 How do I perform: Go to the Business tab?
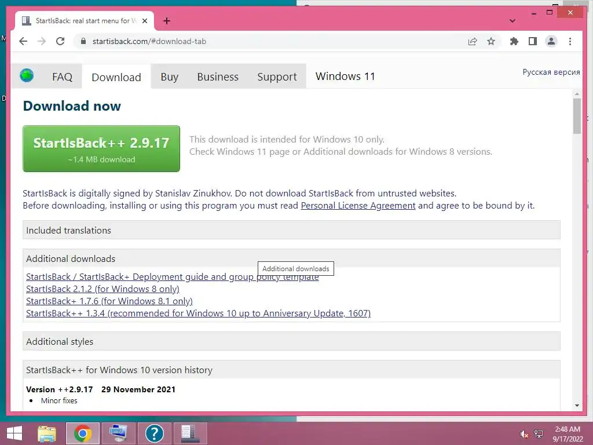(218, 77)
